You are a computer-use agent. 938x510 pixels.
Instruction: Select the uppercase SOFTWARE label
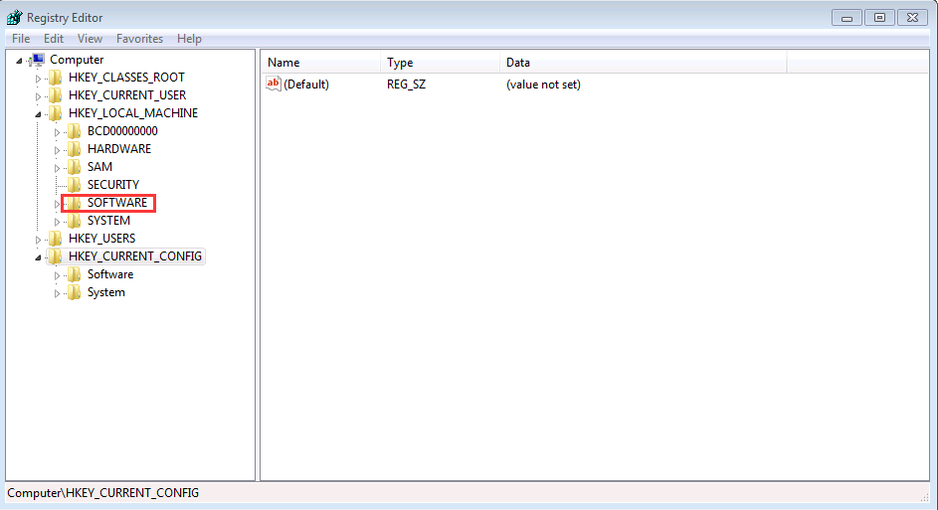click(117, 203)
